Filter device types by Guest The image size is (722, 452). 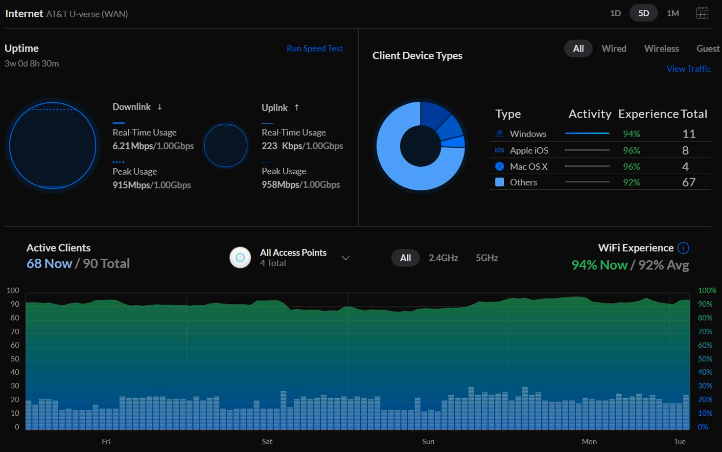click(708, 48)
